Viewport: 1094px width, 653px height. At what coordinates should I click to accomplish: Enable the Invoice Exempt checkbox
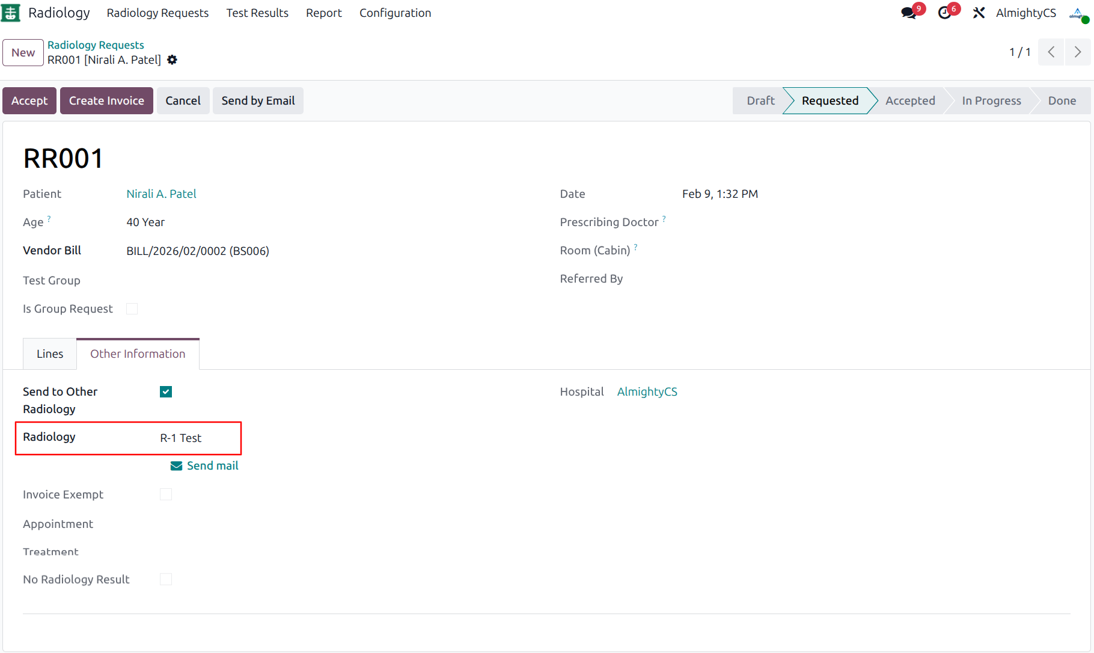tap(166, 494)
